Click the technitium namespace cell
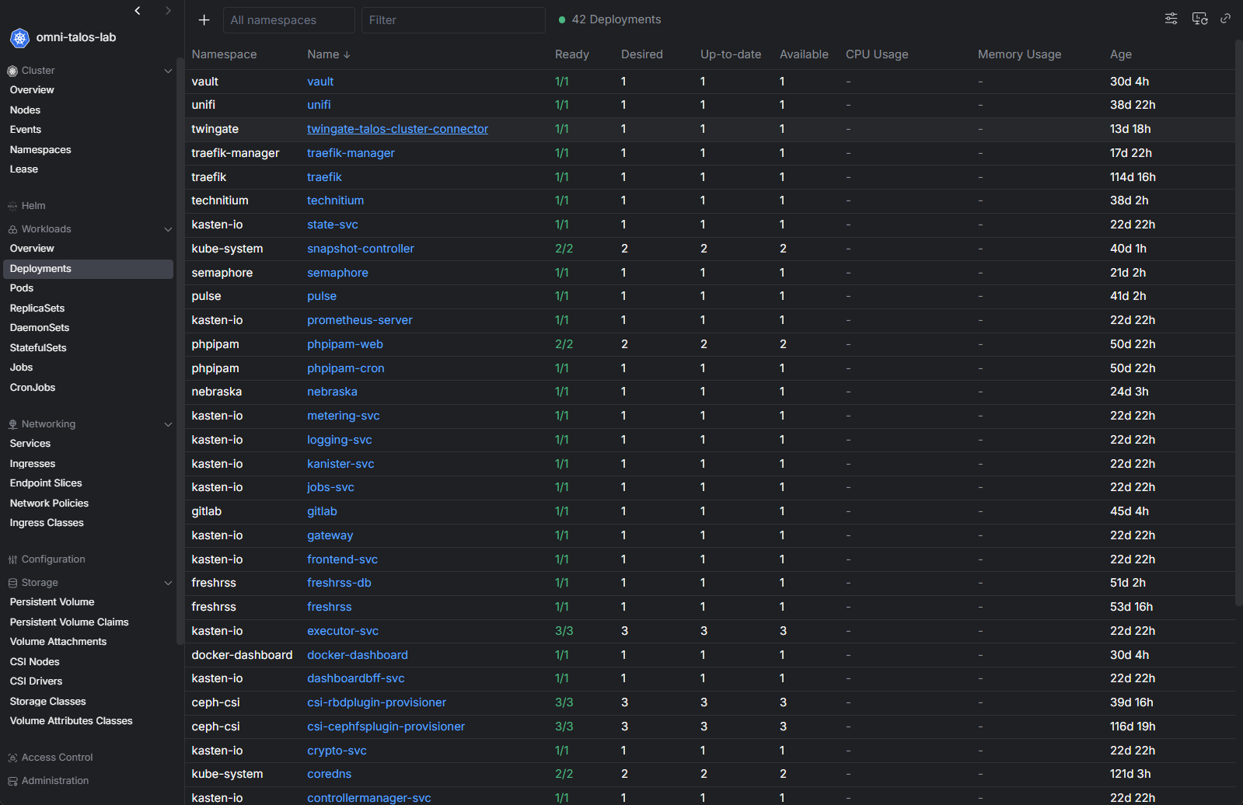 coord(220,200)
